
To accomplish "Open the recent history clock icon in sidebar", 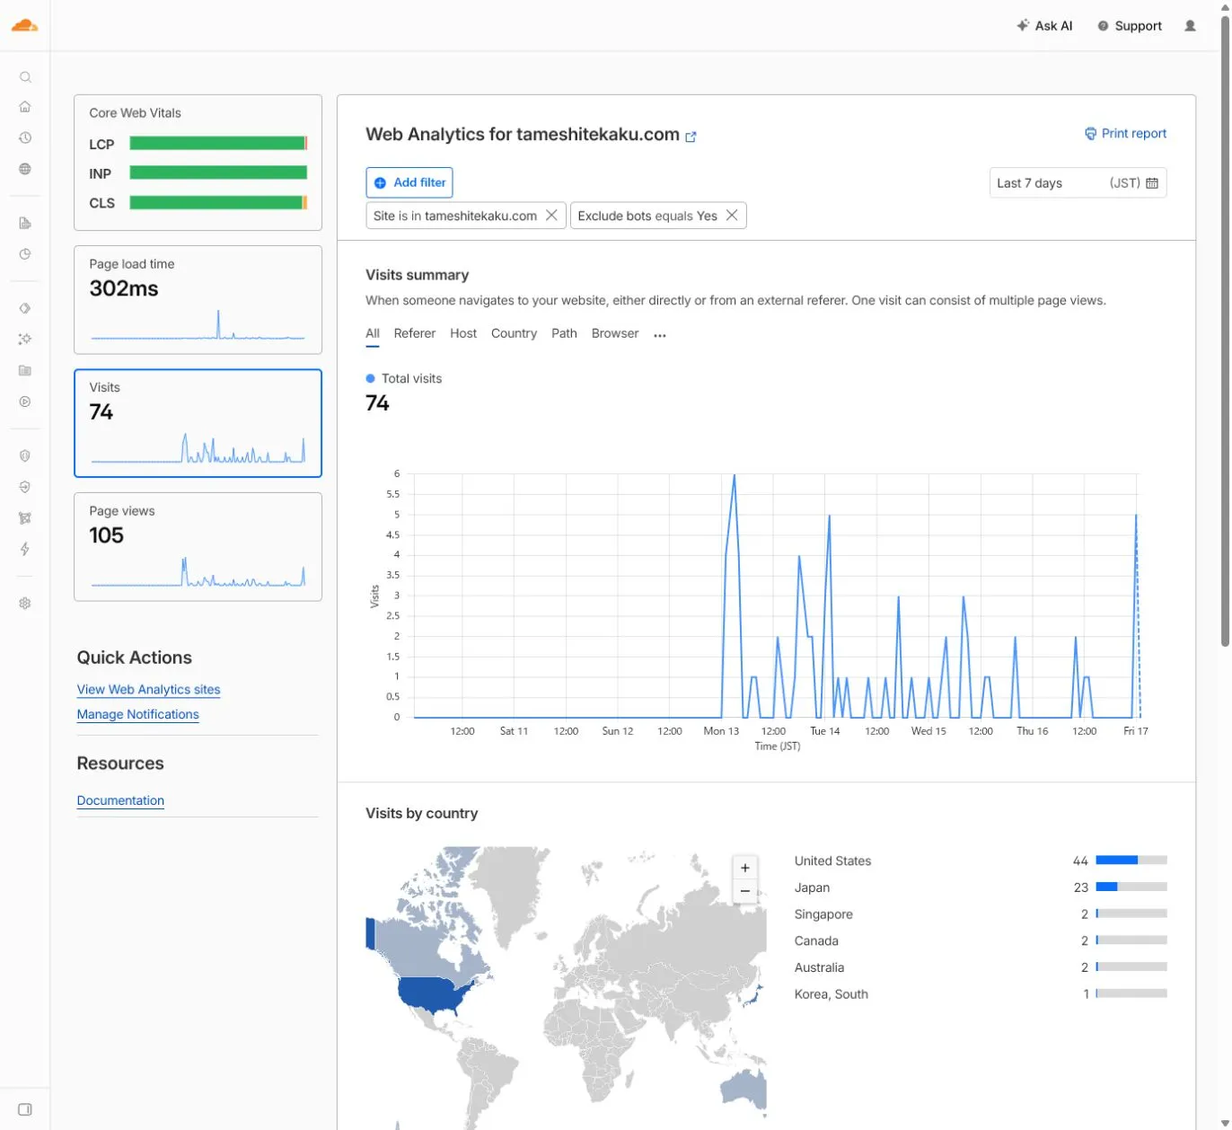I will tap(25, 137).
